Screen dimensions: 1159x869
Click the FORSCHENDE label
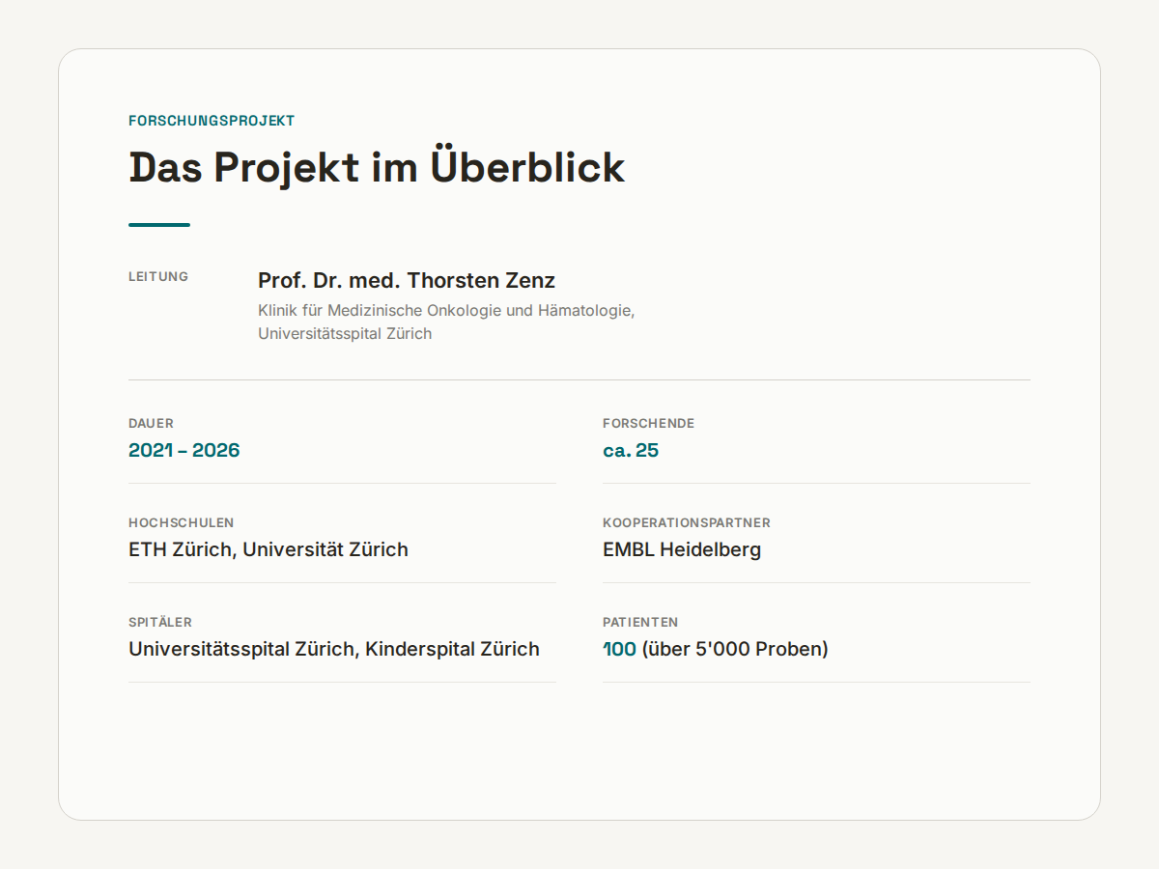[x=648, y=424]
